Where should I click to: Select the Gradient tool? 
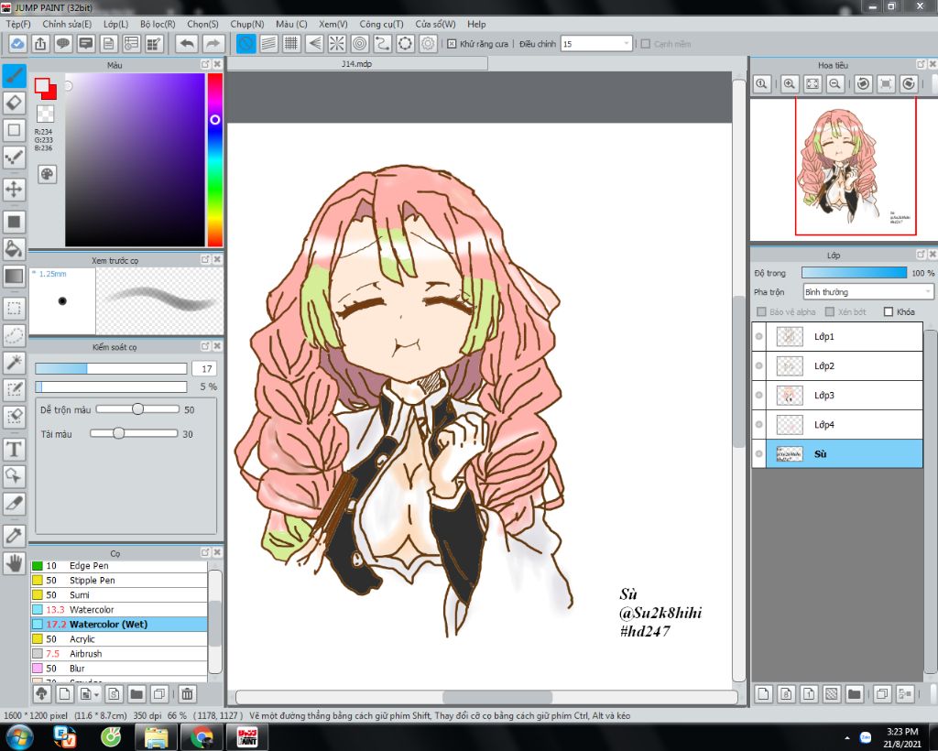pos(15,277)
